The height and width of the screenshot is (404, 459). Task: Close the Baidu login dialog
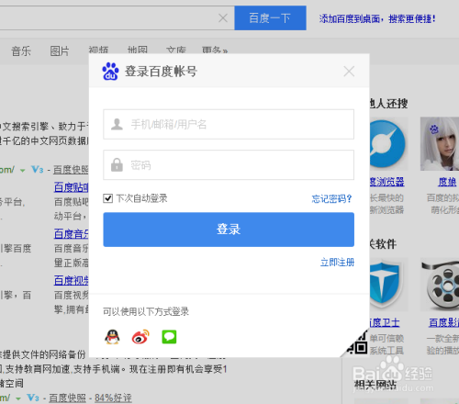(349, 72)
